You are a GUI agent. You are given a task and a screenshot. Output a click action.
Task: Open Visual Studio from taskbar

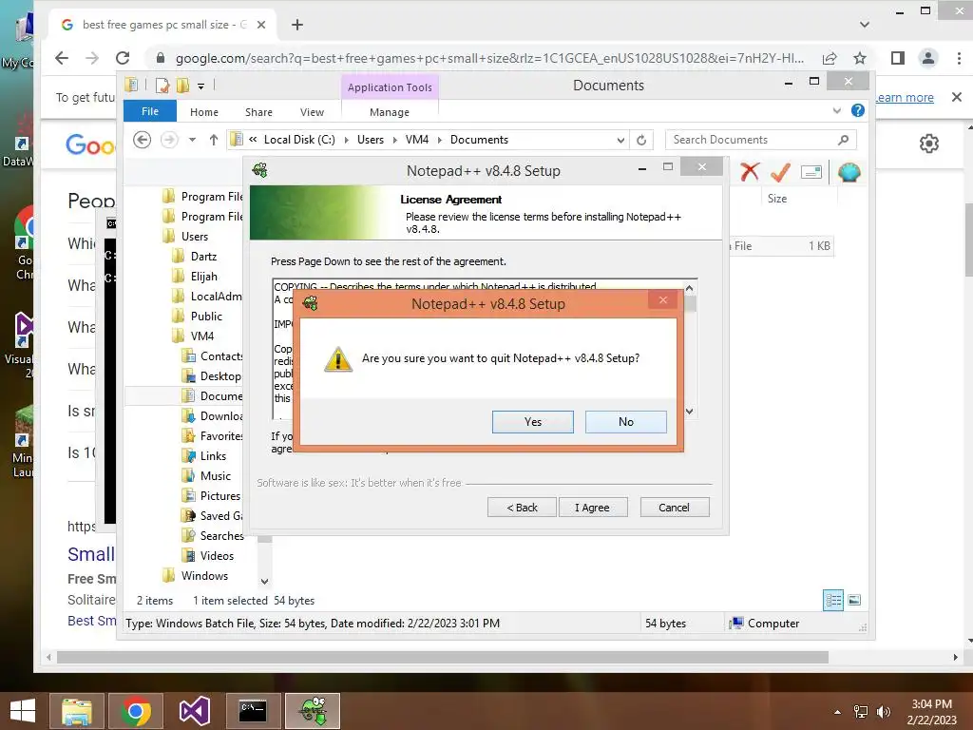tap(194, 711)
